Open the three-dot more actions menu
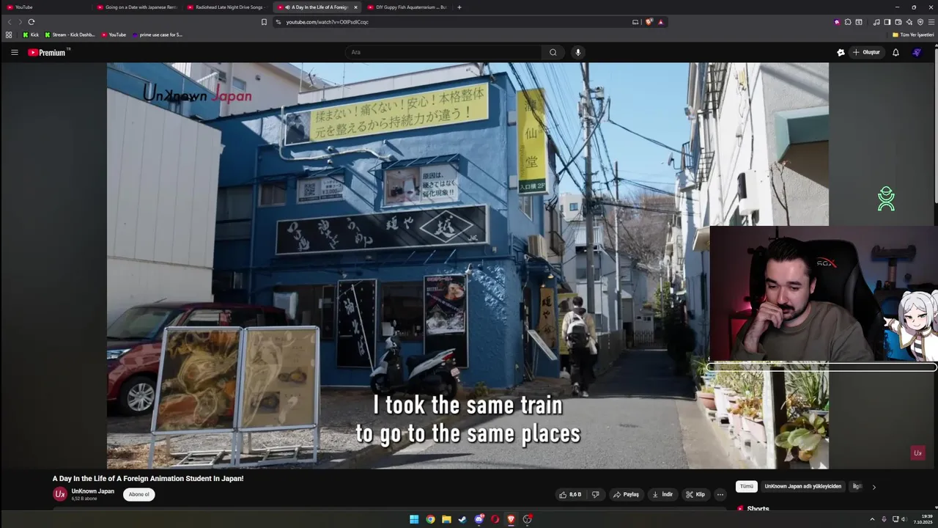 tap(720, 494)
